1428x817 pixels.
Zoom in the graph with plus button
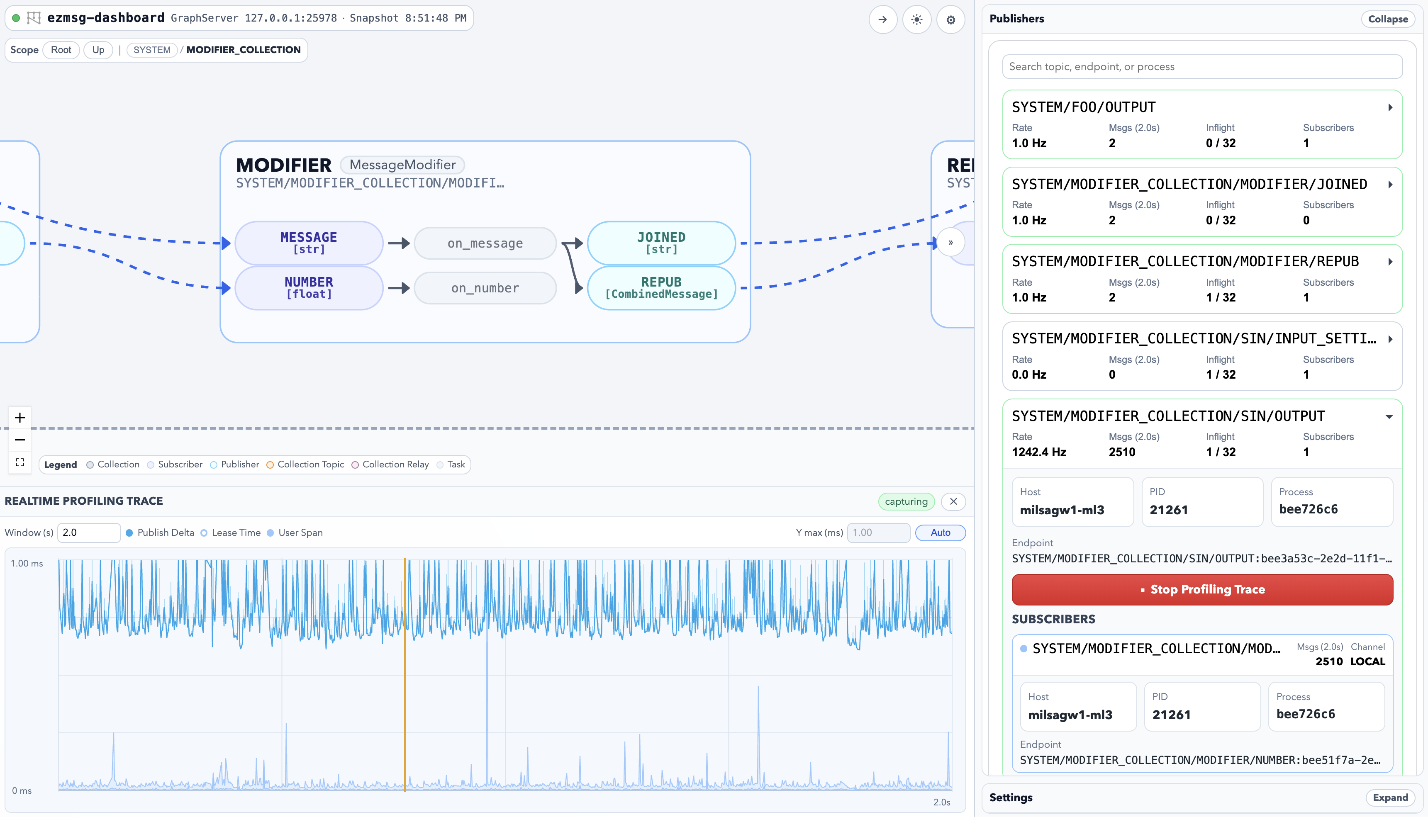tap(19, 418)
